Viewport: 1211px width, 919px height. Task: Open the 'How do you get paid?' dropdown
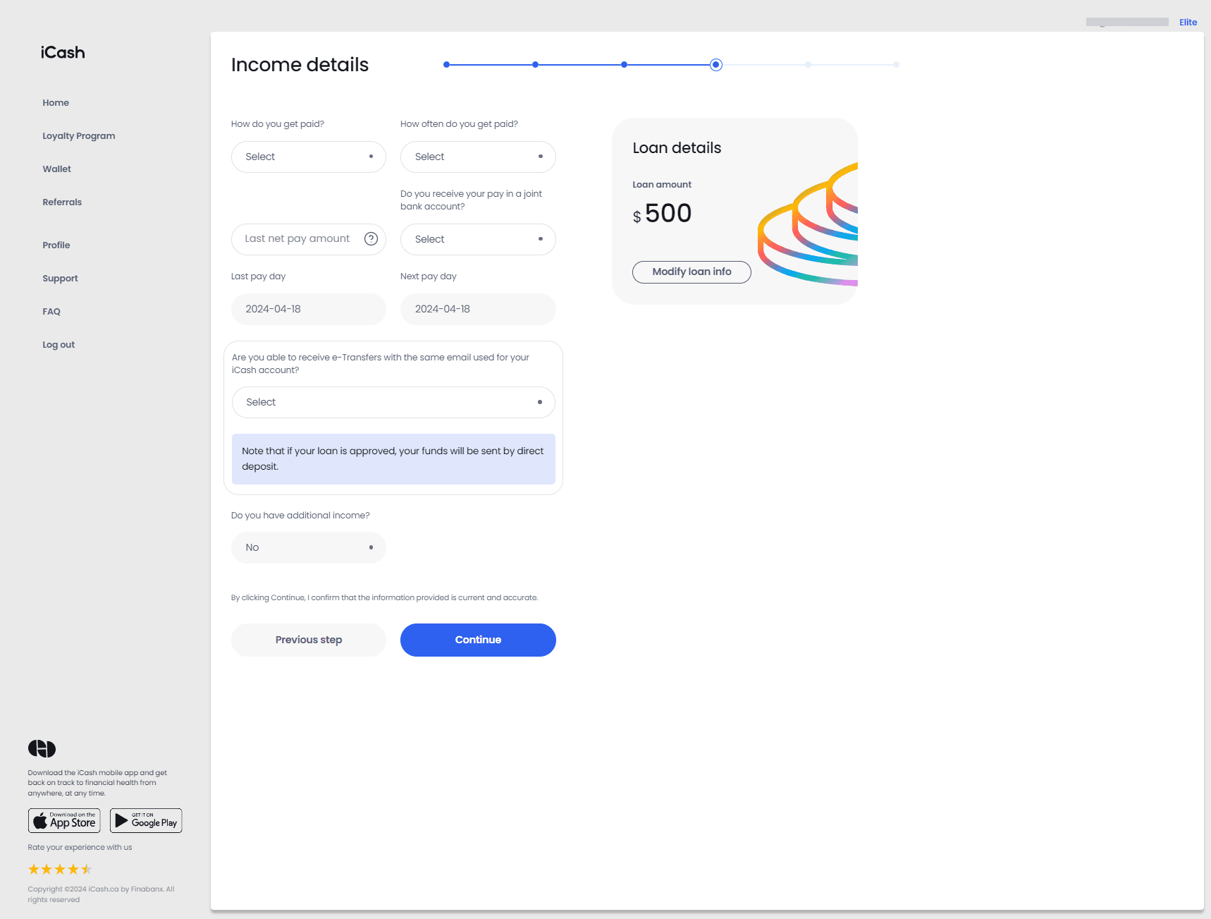pos(308,157)
